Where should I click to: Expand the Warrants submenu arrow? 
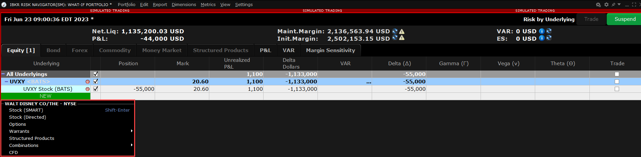click(132, 131)
